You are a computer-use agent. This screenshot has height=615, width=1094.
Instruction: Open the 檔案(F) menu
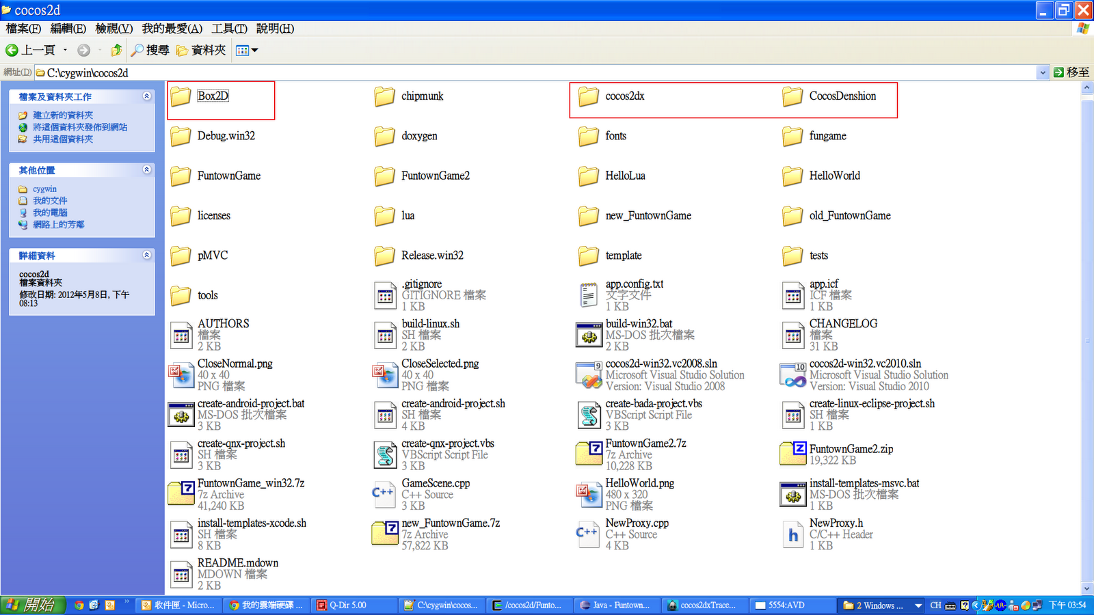[x=23, y=29]
